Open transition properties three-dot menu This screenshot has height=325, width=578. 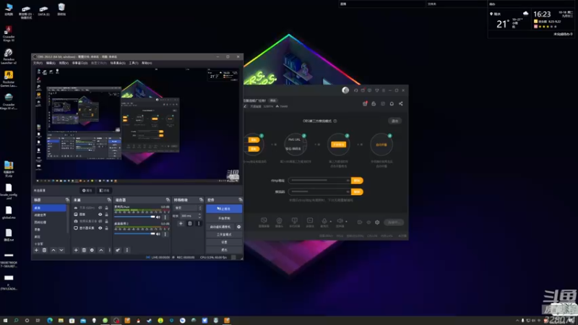click(x=199, y=223)
